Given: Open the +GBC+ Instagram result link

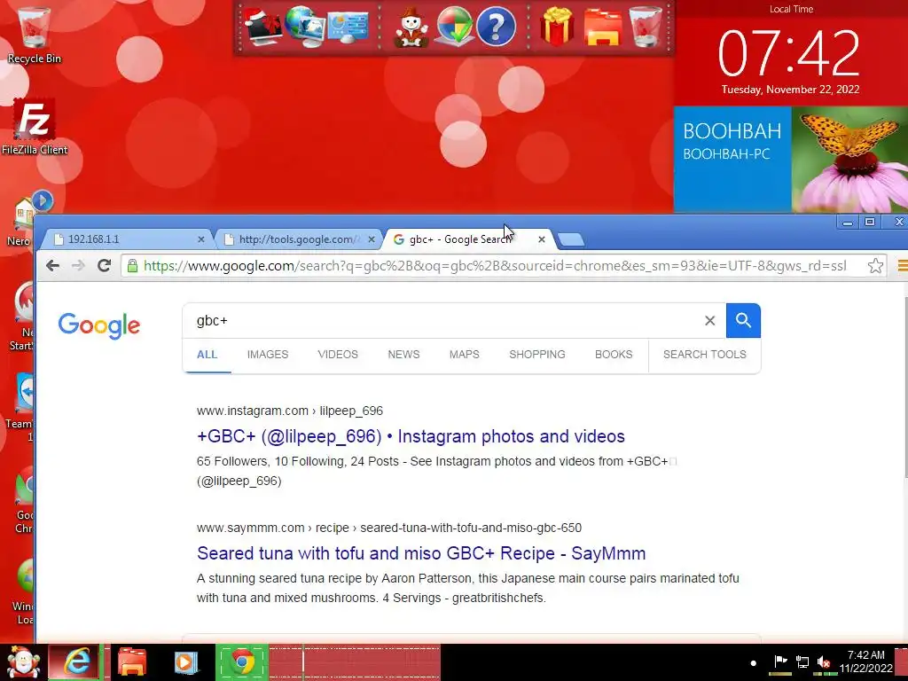Looking at the screenshot, I should point(411,436).
